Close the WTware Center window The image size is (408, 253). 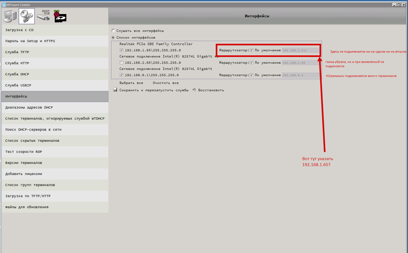click(404, 5)
